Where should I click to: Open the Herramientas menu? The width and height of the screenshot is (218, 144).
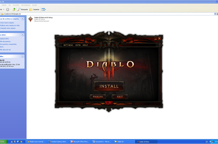26,5
